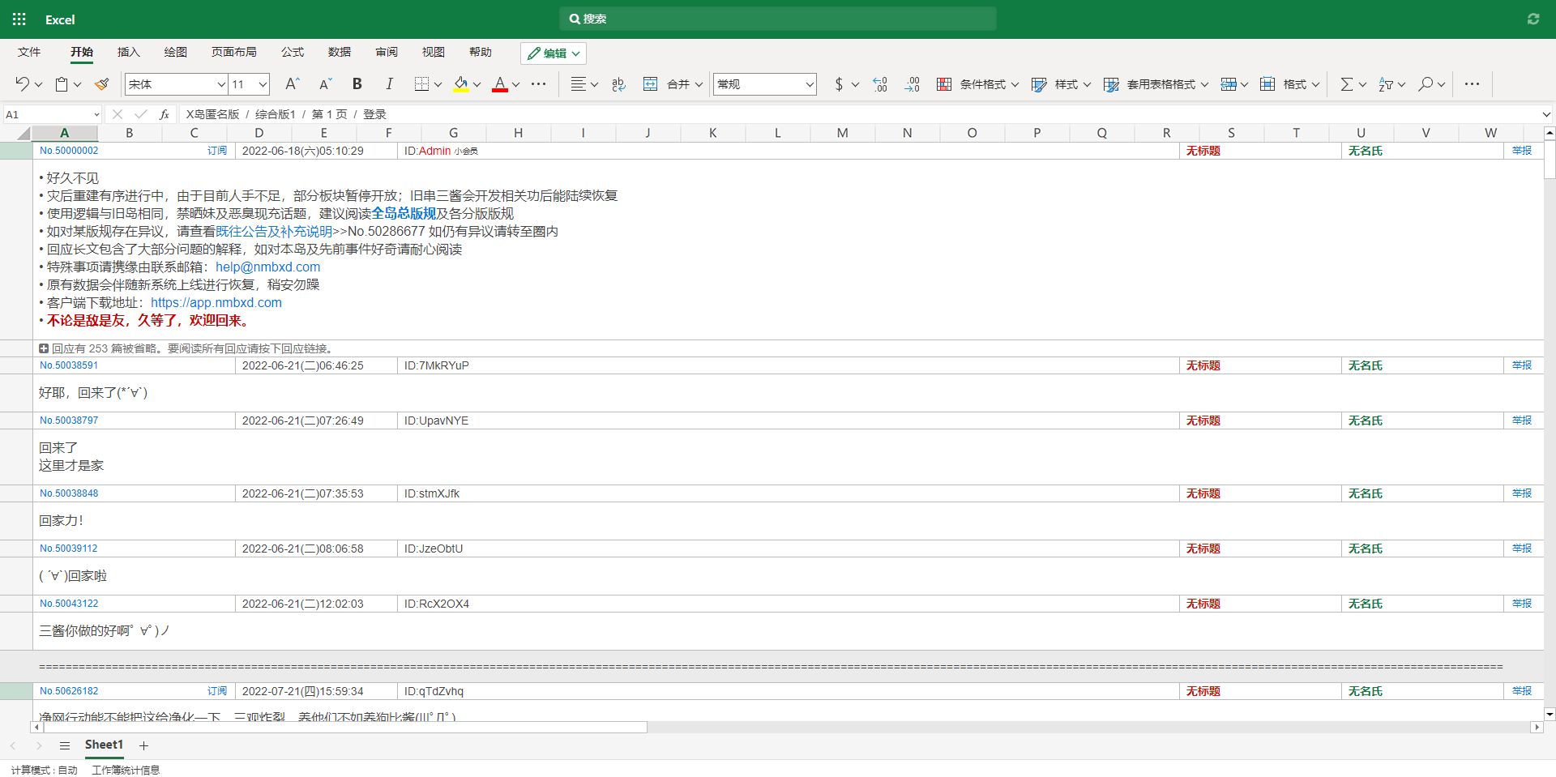
Task: Click the Undo arrow icon
Action: click(x=23, y=83)
